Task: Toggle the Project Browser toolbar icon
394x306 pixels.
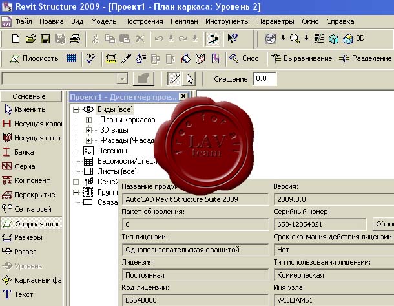Action: 213,39
